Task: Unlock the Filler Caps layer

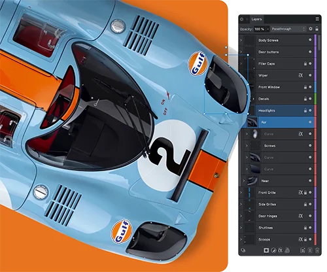Action: tap(305, 63)
